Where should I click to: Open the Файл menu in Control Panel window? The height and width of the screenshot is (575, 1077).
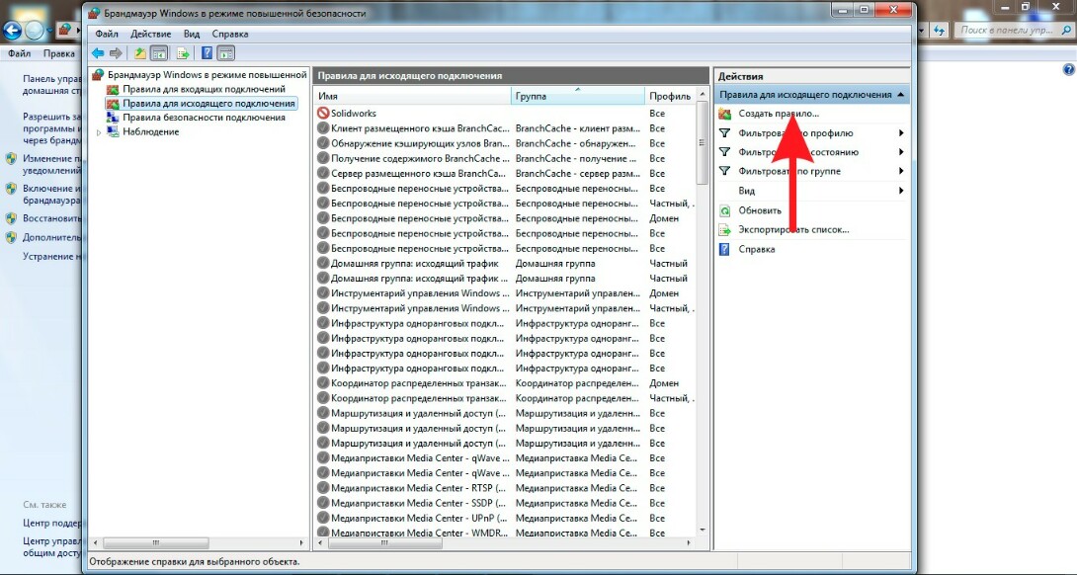19,53
